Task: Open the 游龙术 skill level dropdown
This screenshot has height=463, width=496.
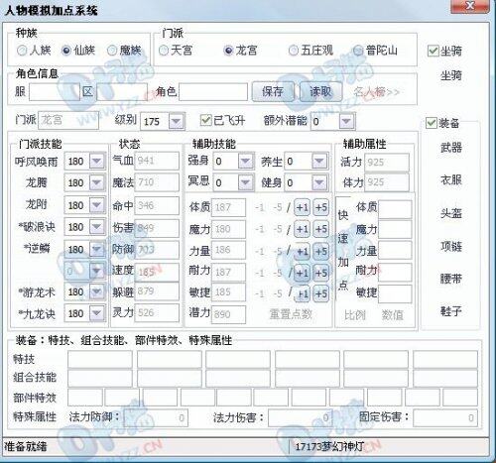Action: [97, 291]
